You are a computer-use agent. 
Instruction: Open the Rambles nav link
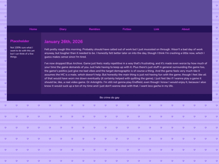pyautogui.click(x=94, y=29)
